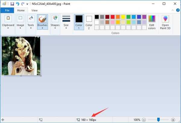Launch Open Paint 3D
The image size is (181, 123).
(x=165, y=22)
